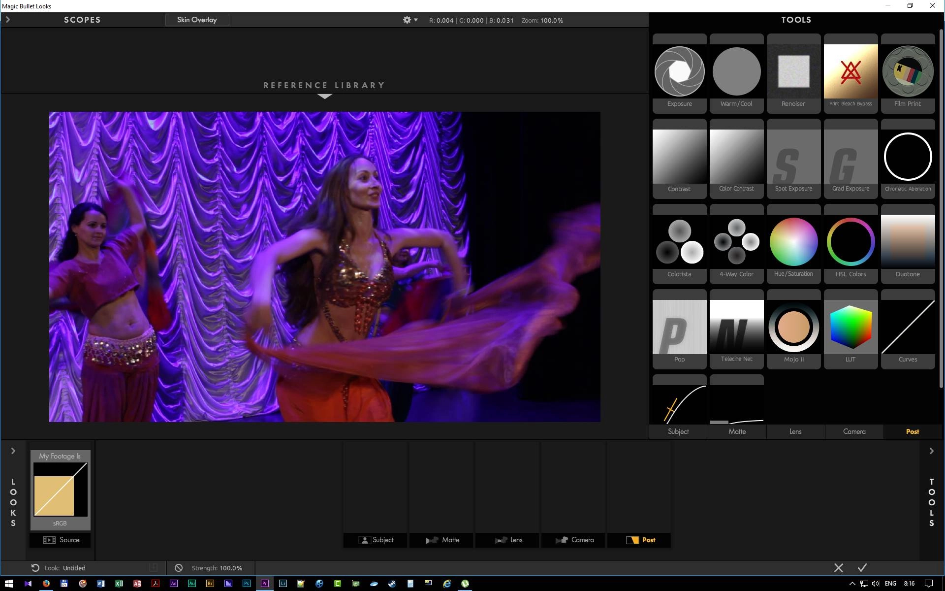Add the Mojo II tool
945x591 pixels.
pos(793,329)
